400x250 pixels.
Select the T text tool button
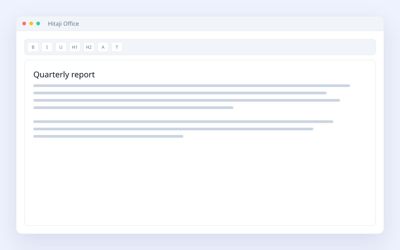coord(117,47)
